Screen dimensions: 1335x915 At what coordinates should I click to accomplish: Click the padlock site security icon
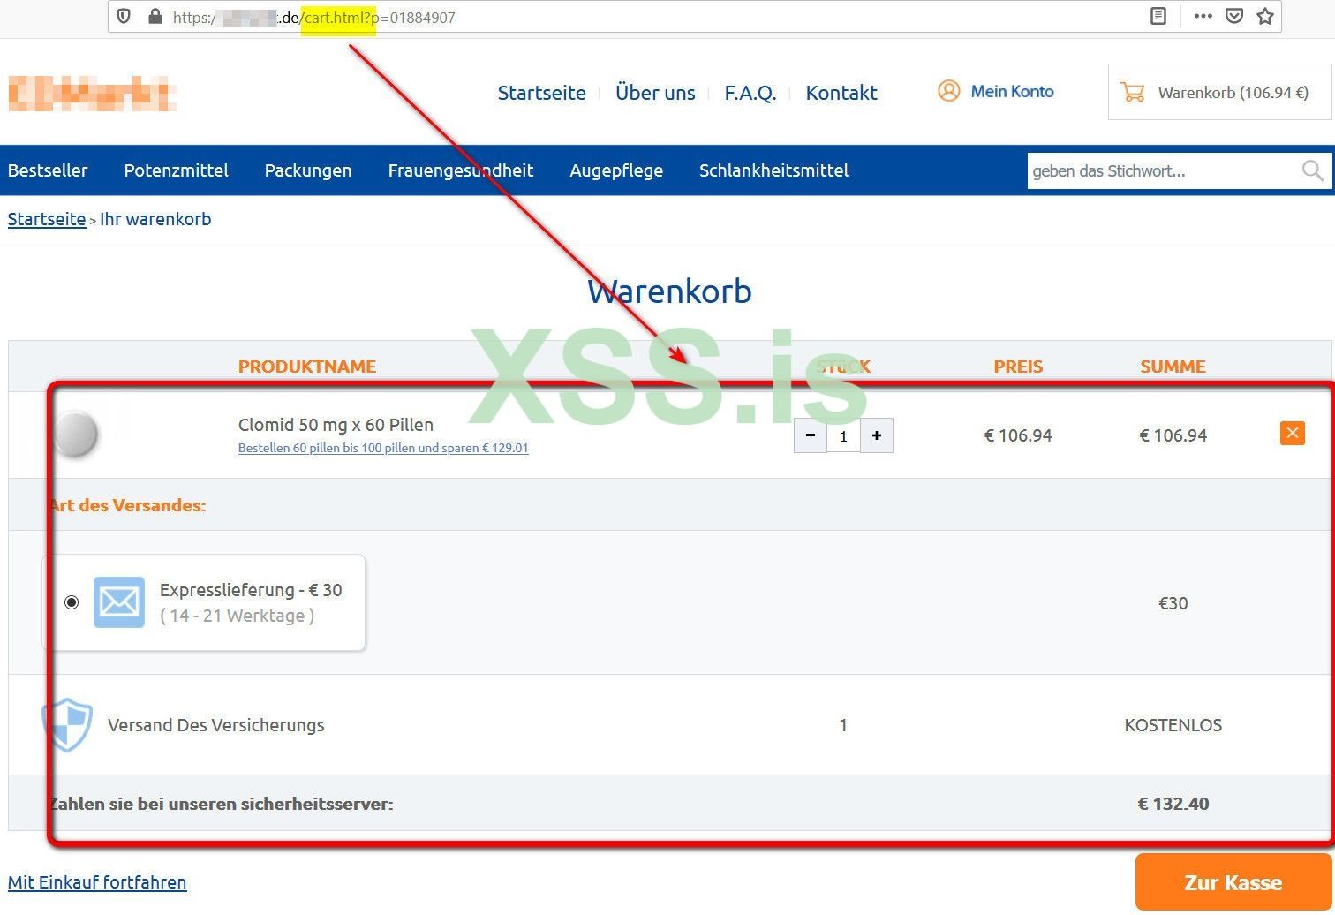[156, 17]
